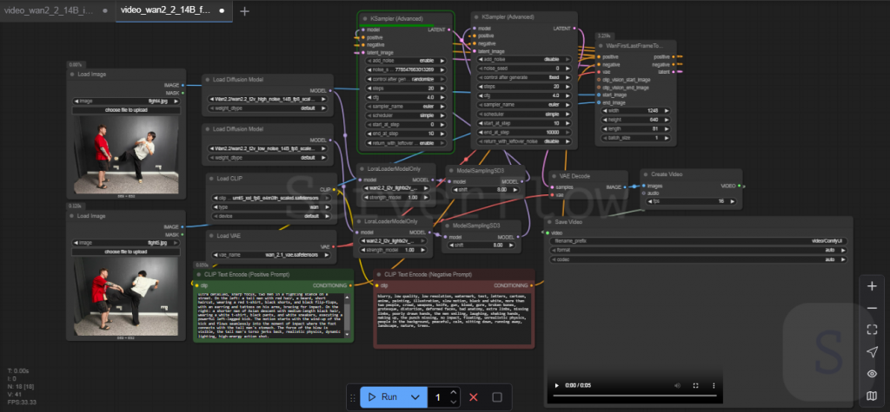
Task: Open the image selector showing fight5.jpg
Action: 126,243
